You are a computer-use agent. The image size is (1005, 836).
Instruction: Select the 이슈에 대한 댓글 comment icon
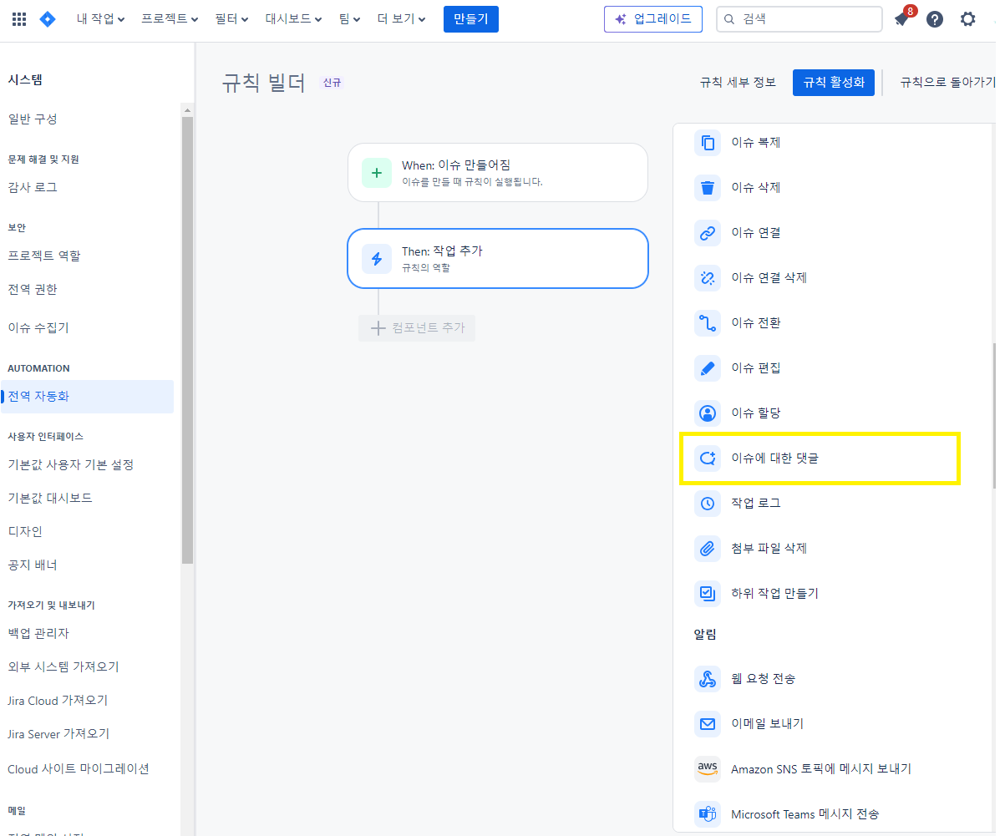click(708, 459)
